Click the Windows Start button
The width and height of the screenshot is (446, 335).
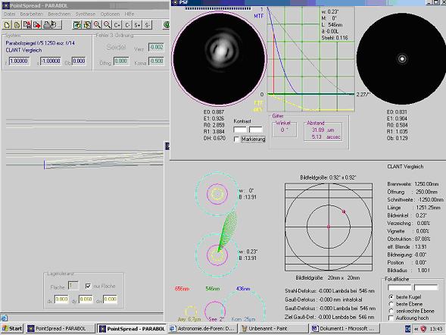(x=11, y=328)
